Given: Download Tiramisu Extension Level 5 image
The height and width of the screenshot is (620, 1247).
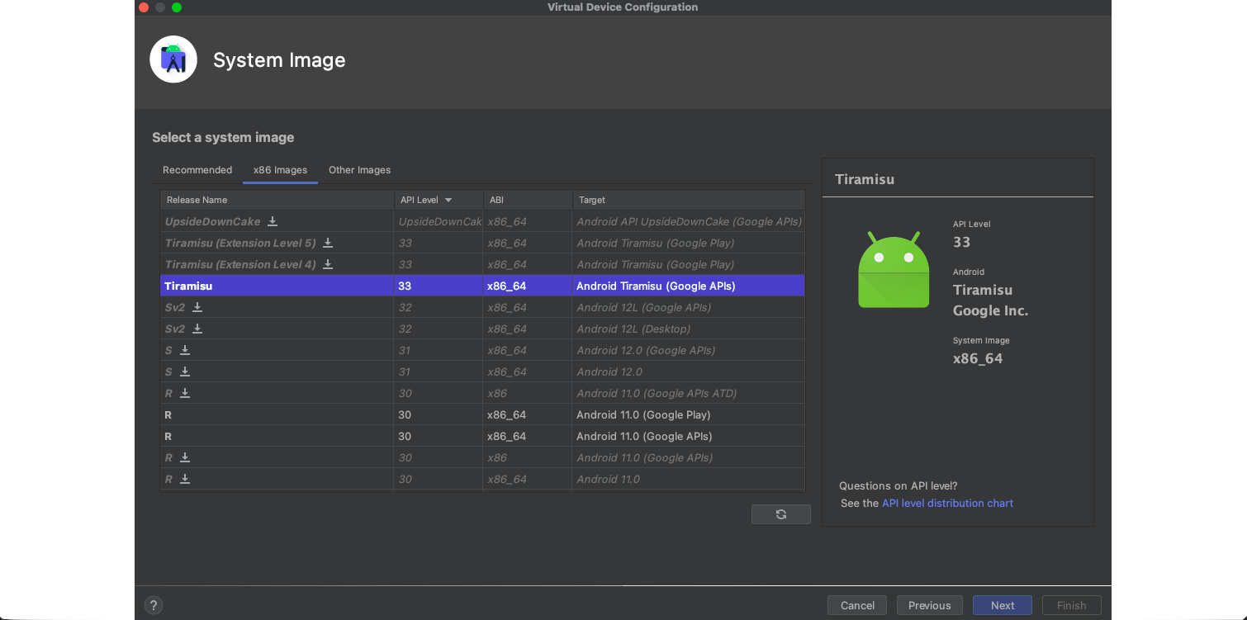Looking at the screenshot, I should pos(328,243).
